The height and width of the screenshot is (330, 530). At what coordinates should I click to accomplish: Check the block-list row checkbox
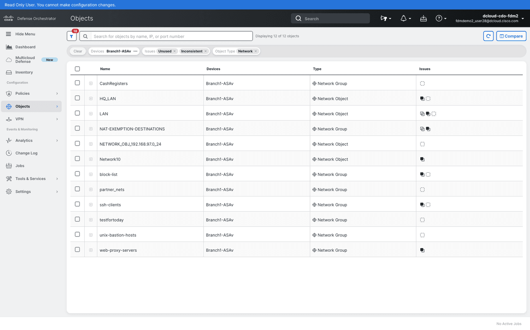77,174
